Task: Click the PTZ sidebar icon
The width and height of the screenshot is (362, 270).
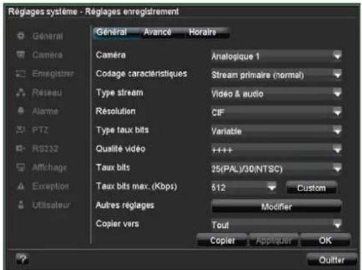Action: click(21, 129)
